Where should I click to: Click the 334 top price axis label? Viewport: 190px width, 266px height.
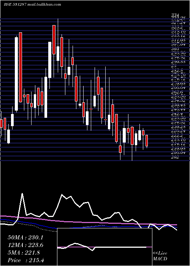(x=175, y=16)
